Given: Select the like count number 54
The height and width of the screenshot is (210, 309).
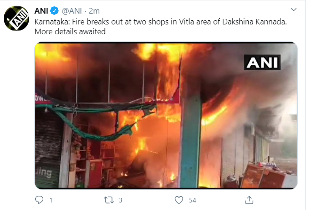Looking at the screenshot, I should click(192, 200).
